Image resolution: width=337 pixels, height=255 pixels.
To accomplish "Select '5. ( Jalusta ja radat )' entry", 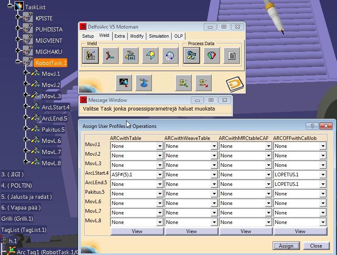I will pyautogui.click(x=27, y=197).
